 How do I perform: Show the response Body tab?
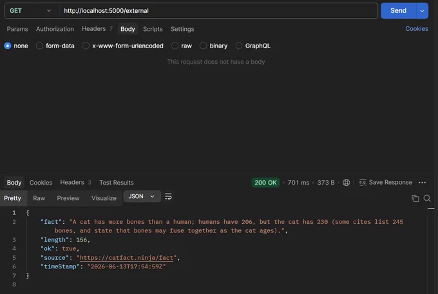point(14,183)
